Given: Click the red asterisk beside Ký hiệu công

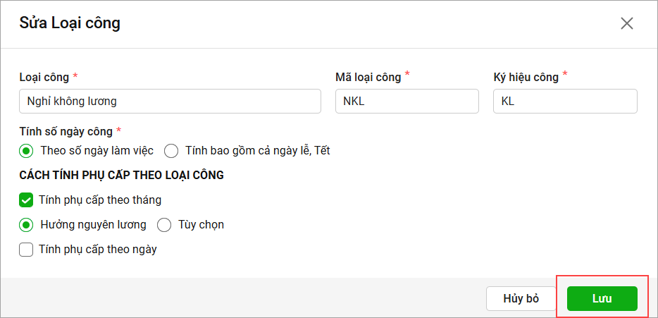Looking at the screenshot, I should click(565, 74).
